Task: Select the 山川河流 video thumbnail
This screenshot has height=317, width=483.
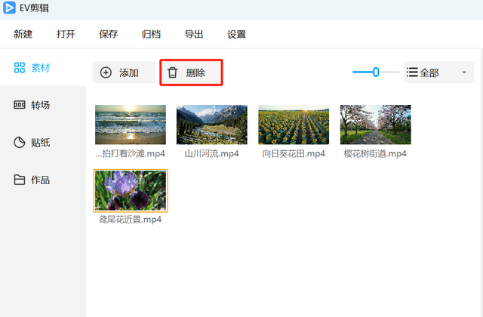Action: tap(212, 125)
